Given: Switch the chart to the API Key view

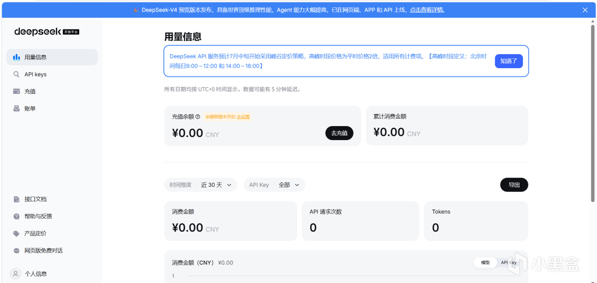Looking at the screenshot, I should click(508, 262).
